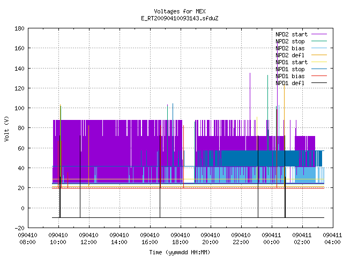
Task: Click the x-axis time label "00:00"
Action: (271, 242)
